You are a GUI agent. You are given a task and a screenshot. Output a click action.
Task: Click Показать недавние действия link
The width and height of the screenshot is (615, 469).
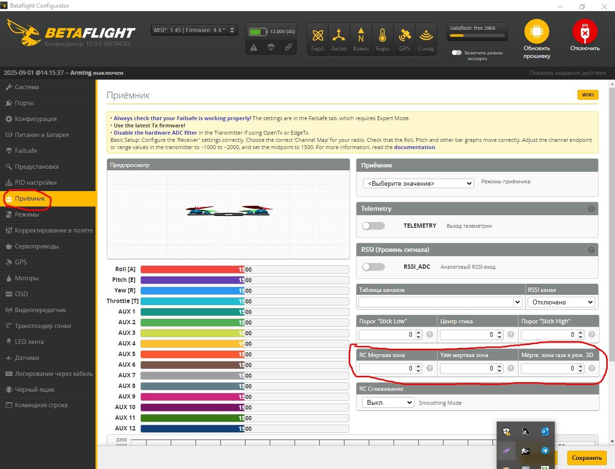(x=567, y=73)
